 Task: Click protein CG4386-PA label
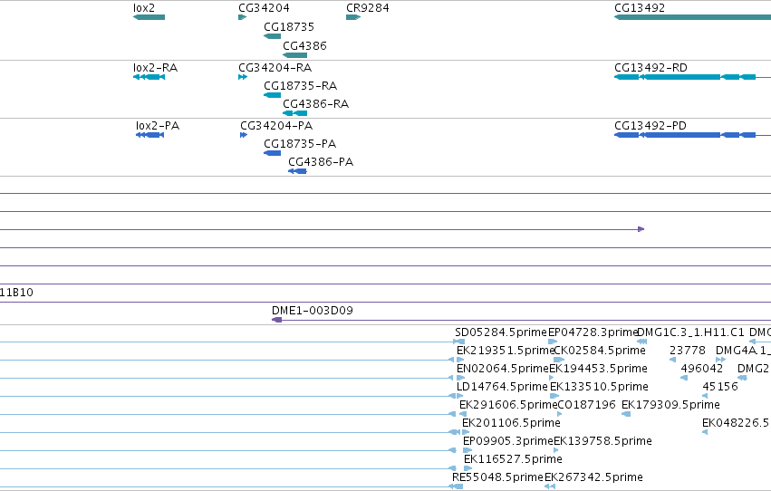321,161
